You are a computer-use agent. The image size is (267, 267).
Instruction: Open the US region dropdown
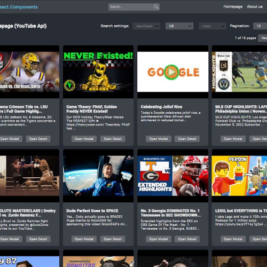pyautogui.click(x=179, y=26)
